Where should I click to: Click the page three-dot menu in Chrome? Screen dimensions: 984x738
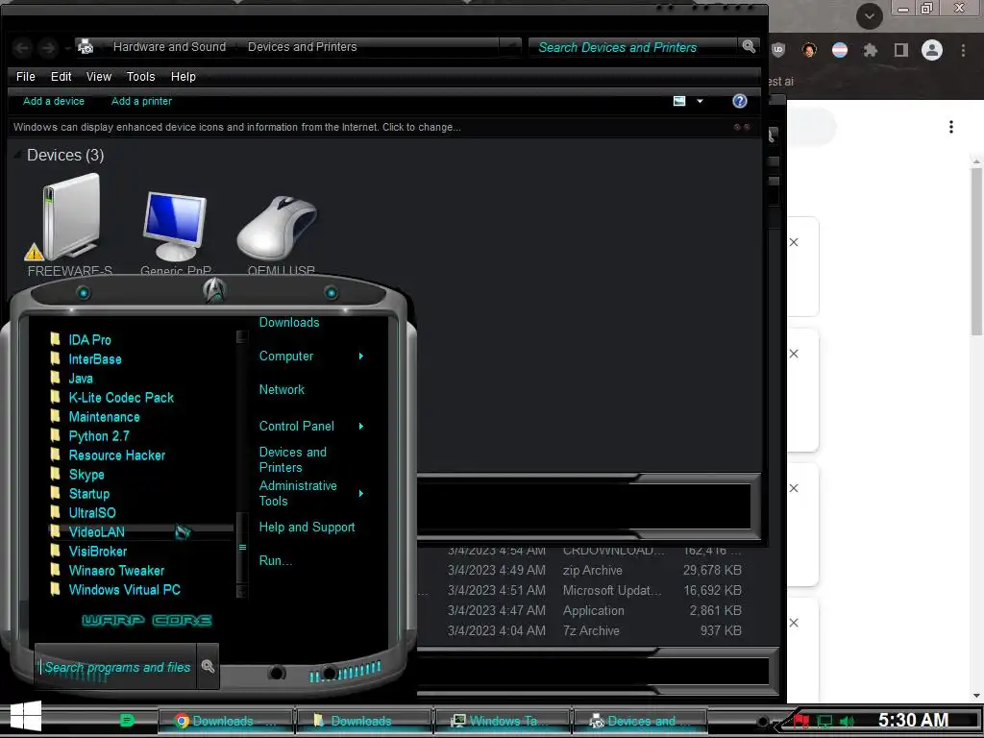click(951, 127)
